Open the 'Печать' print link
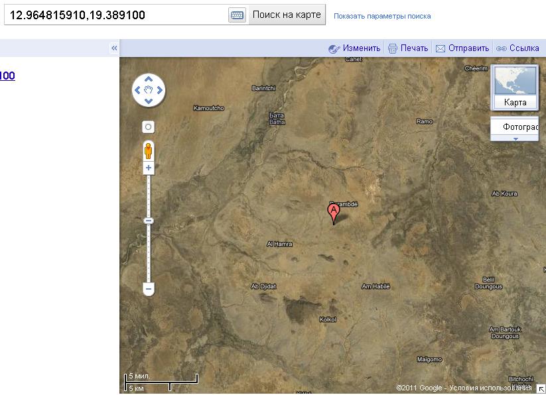546x395 pixels. 414,48
